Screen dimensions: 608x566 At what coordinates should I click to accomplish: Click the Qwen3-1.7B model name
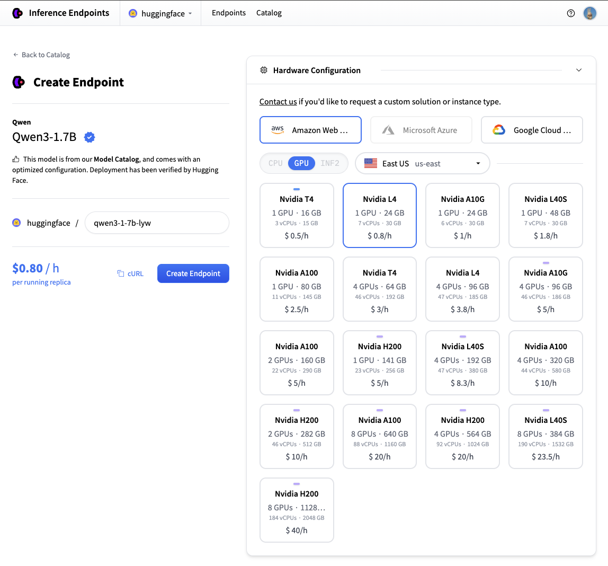pos(44,137)
